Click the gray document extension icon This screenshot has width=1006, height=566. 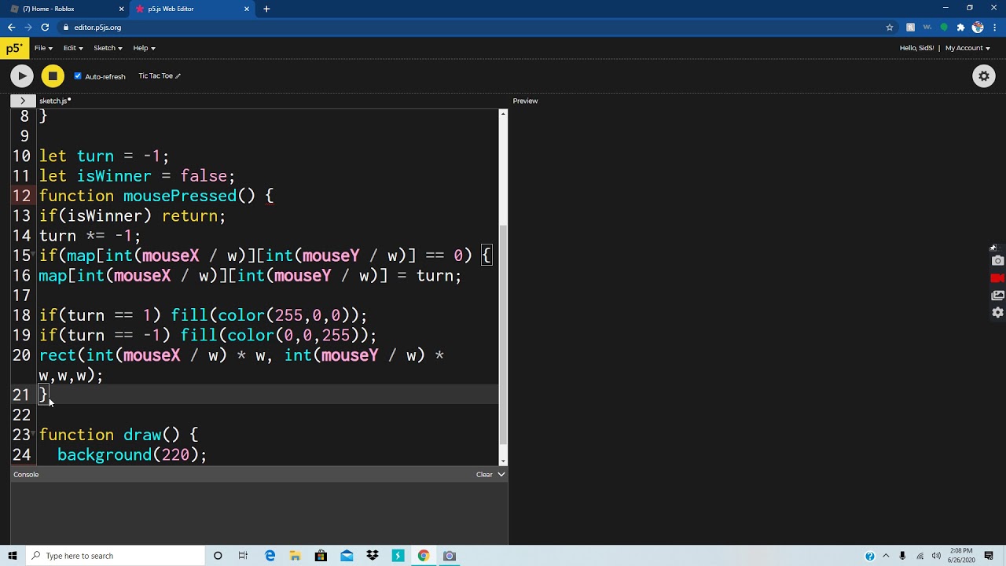point(910,28)
